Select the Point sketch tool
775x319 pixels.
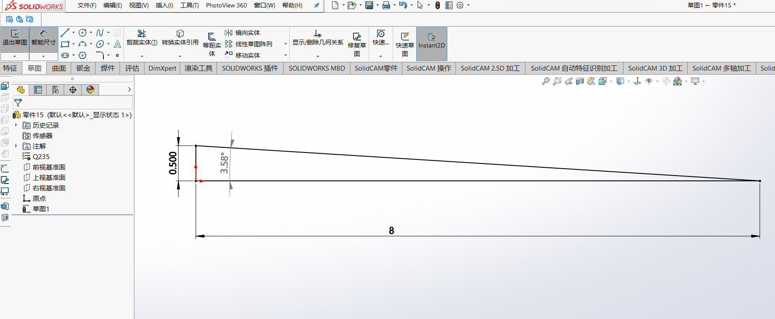pos(117,55)
